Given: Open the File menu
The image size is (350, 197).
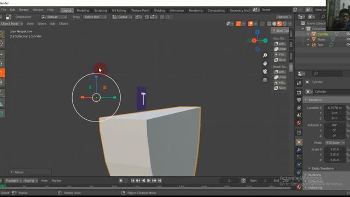Looking at the screenshot, I should [x=4, y=10].
